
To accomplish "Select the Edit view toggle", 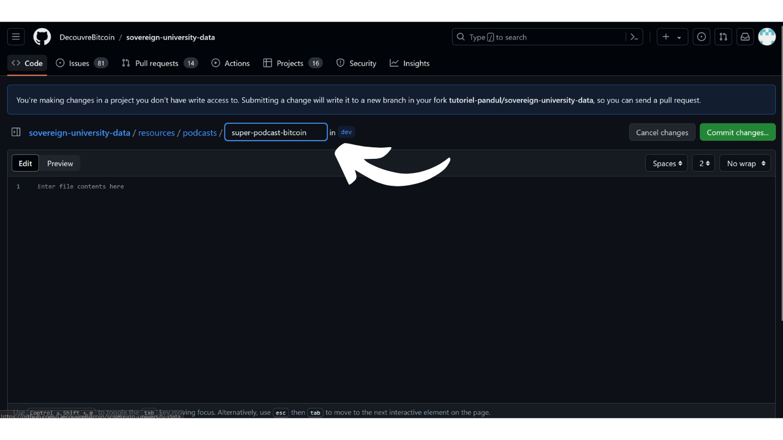I will coord(25,163).
